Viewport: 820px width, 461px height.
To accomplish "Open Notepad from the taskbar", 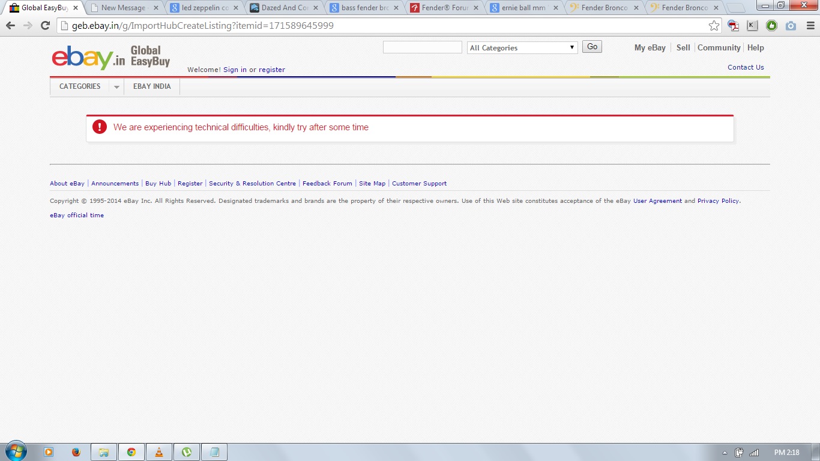I will tap(214, 452).
